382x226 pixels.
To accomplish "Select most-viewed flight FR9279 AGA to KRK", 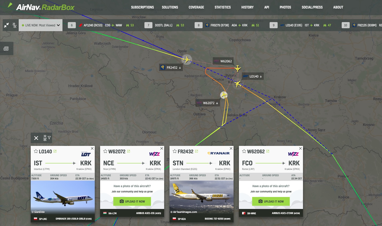I will [x=226, y=25].
